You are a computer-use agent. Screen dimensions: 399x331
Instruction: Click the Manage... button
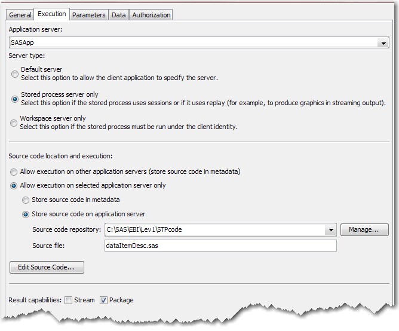point(364,230)
